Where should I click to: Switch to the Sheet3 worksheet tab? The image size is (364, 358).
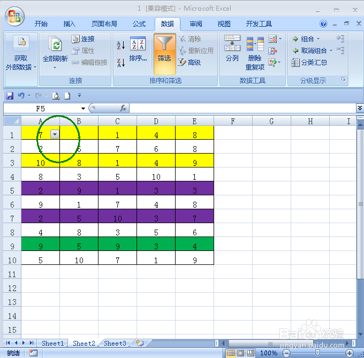(115, 343)
